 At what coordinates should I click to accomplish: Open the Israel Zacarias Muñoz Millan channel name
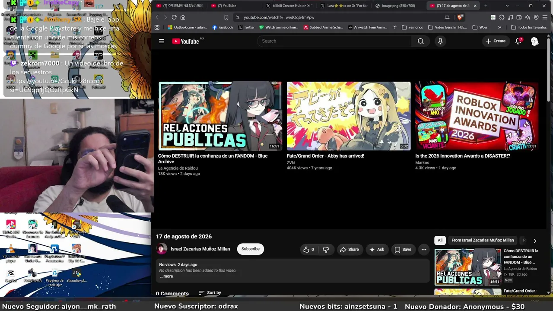click(x=200, y=249)
